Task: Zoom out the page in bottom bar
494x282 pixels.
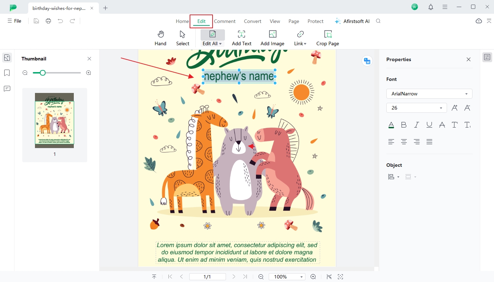Action: coord(261,277)
